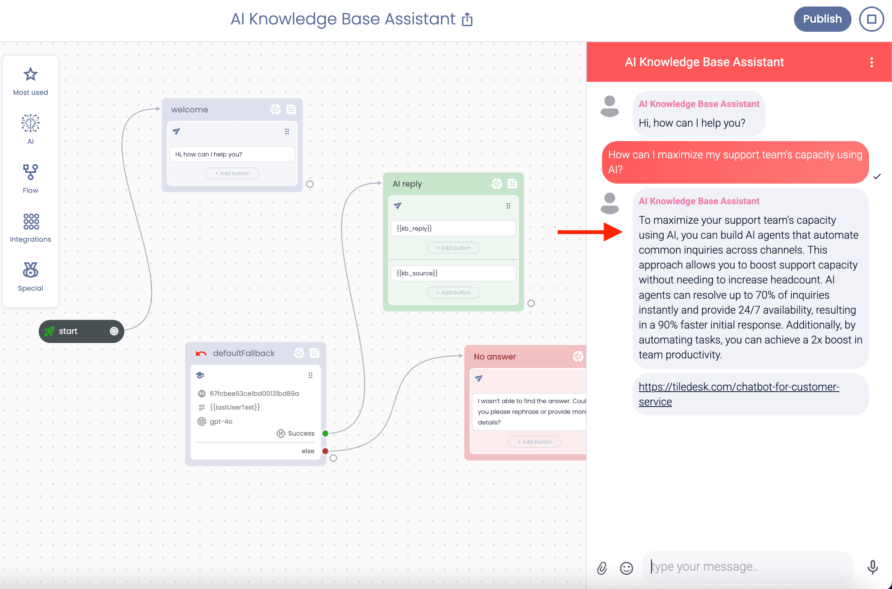Click the AI reply block title
Image resolution: width=892 pixels, height=589 pixels.
407,184
